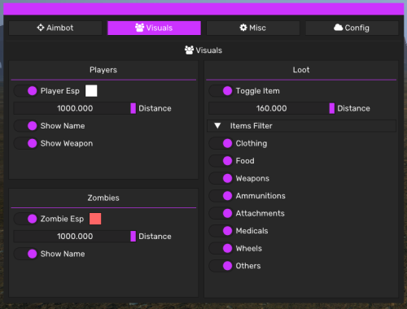The image size is (407, 309).
Task: Click the crosshair icon on Aimbot tab
Action: click(x=41, y=28)
